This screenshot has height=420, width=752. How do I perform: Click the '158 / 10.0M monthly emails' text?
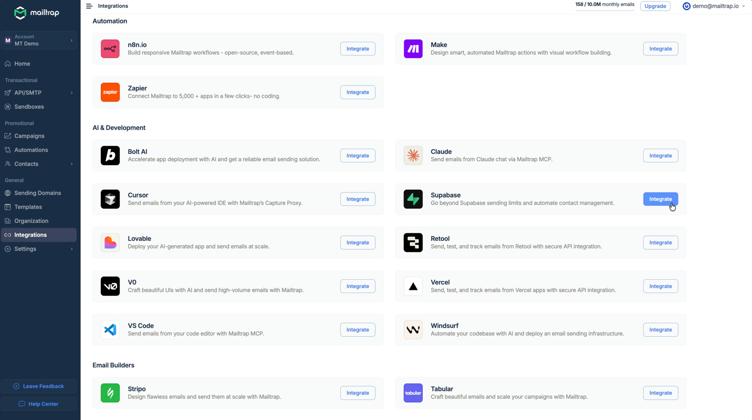tap(605, 4)
